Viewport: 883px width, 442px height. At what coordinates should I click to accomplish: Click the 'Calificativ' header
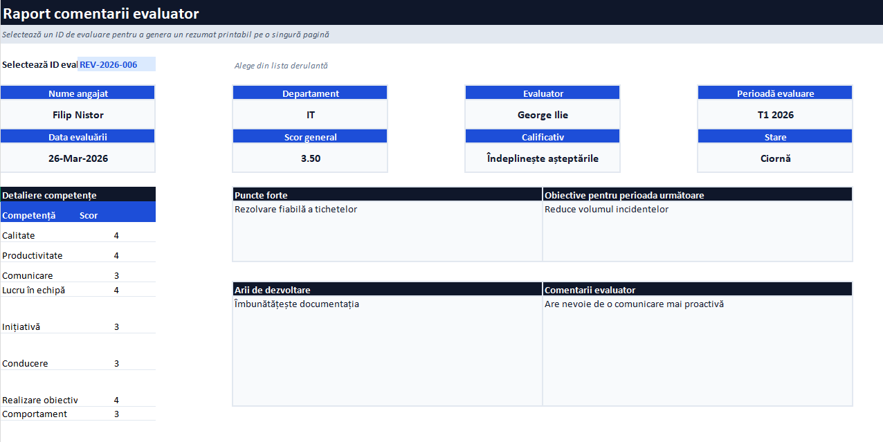coord(543,137)
